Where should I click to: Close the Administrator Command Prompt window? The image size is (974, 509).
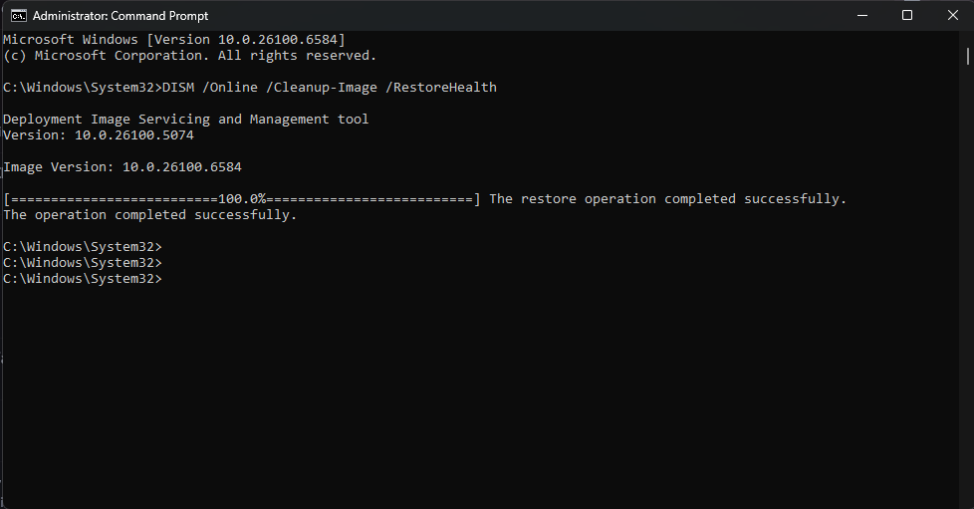point(952,16)
